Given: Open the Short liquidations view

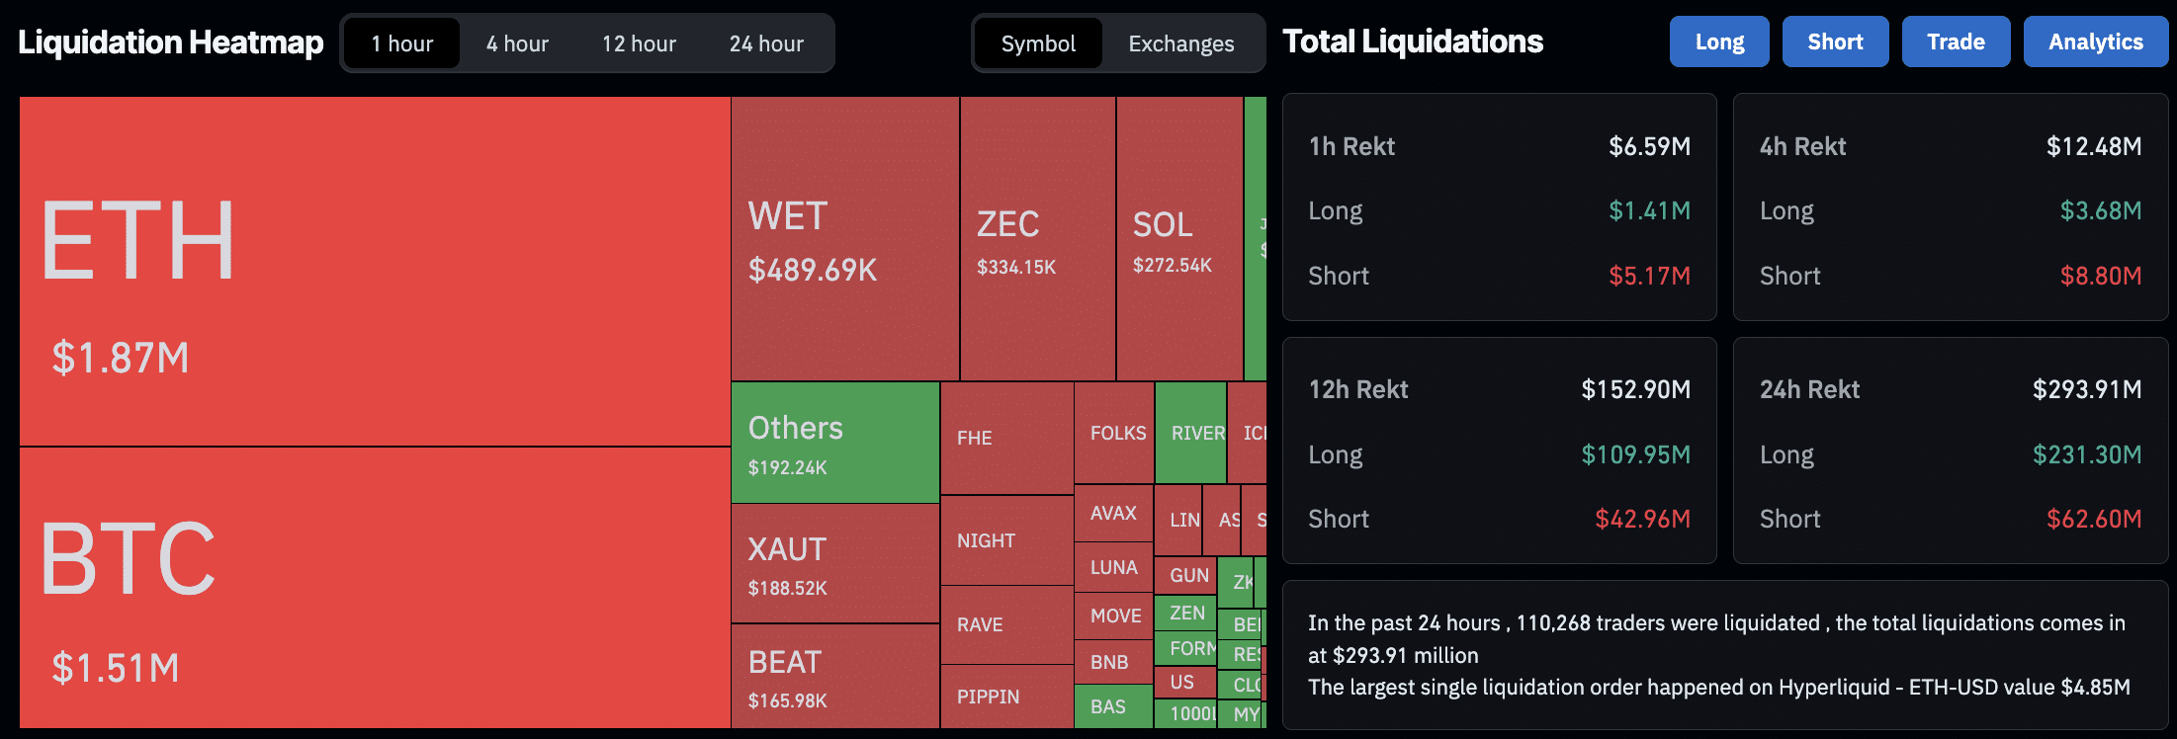Looking at the screenshot, I should pyautogui.click(x=1835, y=41).
